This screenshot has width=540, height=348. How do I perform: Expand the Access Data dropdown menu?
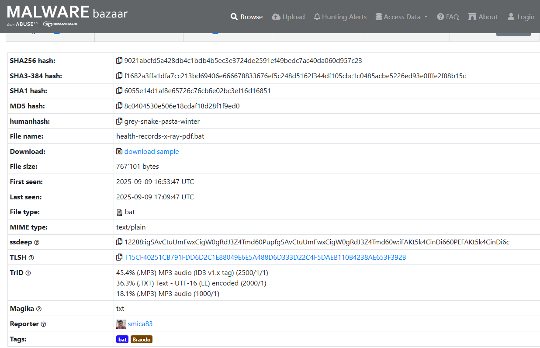(x=402, y=17)
